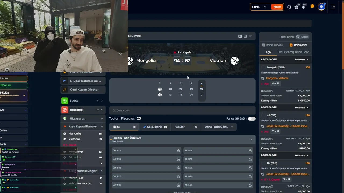The image size is (344, 193).
Task: Click the Basketbol basketball icon
Action: point(64,110)
